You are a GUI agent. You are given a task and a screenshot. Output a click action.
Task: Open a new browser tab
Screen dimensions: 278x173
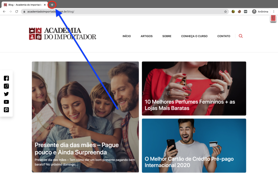click(52, 5)
